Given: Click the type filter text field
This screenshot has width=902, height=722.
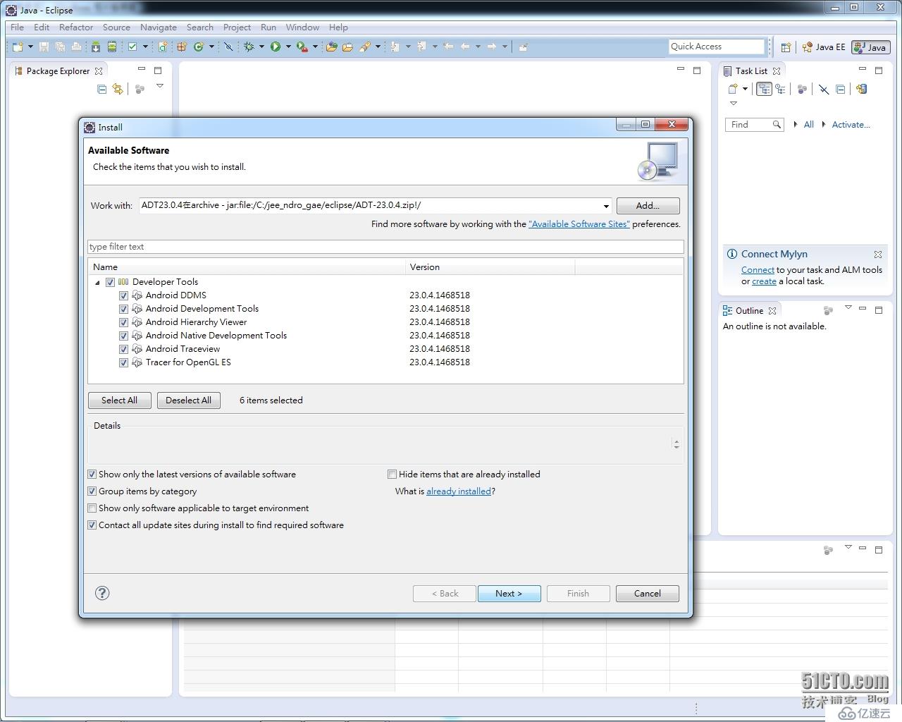Looking at the screenshot, I should (385, 247).
